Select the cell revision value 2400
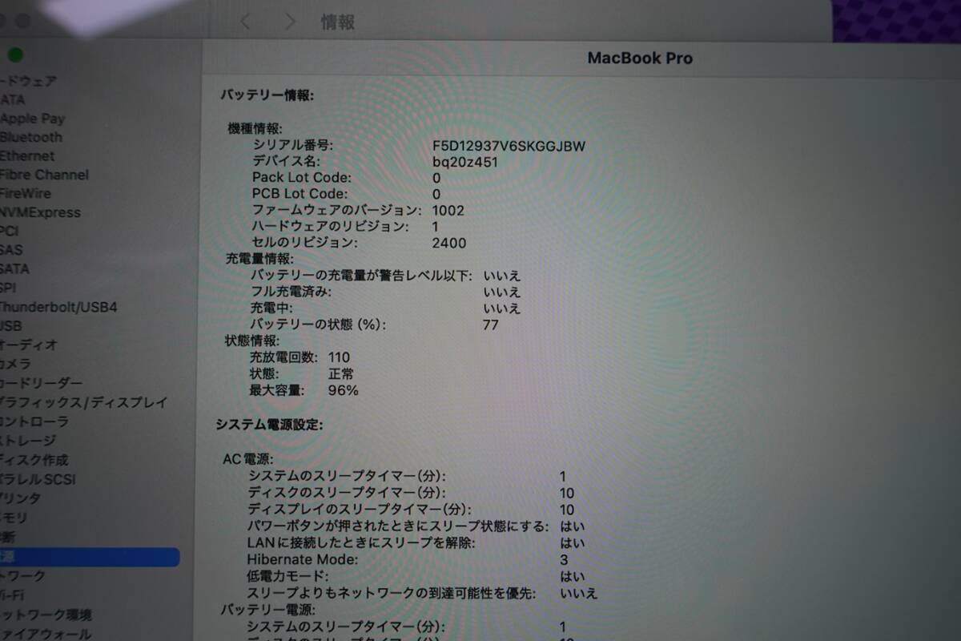 (x=448, y=243)
